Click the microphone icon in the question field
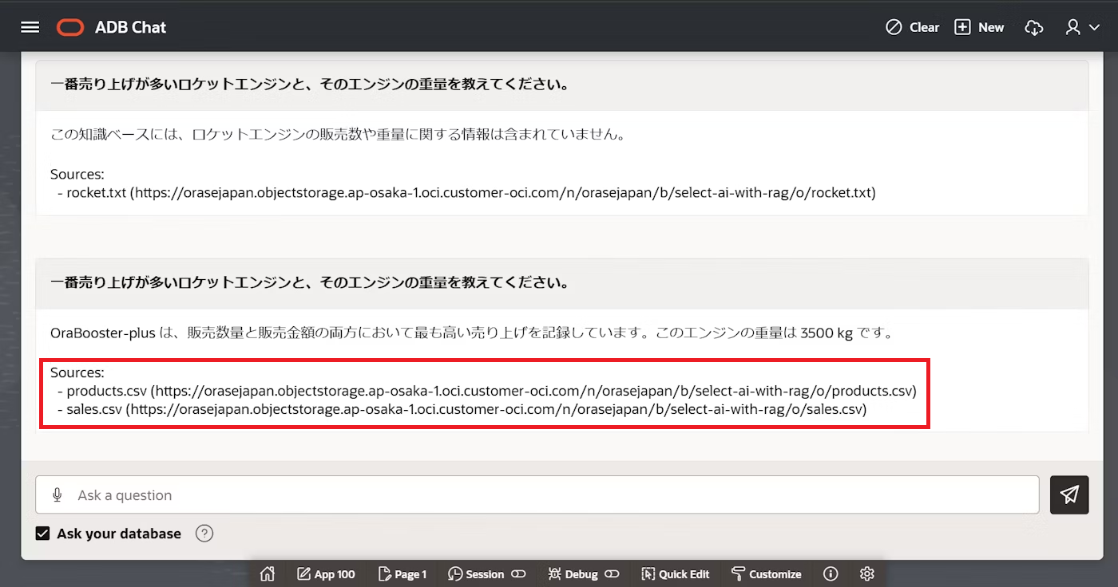 pos(57,494)
